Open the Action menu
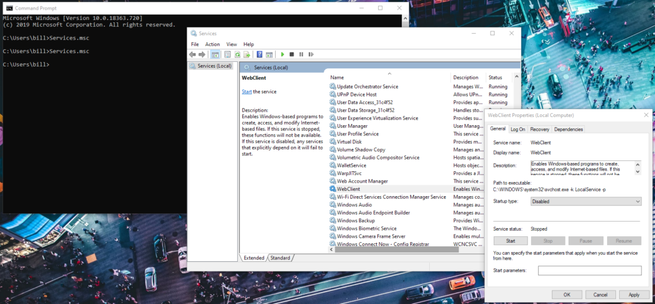 click(x=212, y=44)
